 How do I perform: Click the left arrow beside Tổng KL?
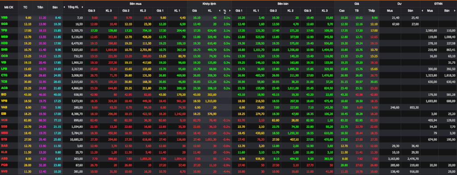point(65,7)
